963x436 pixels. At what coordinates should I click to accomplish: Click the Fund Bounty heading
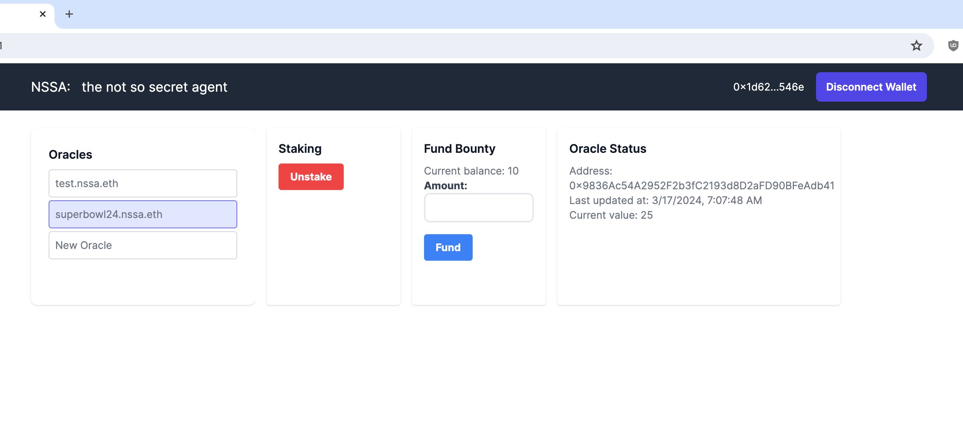(459, 149)
